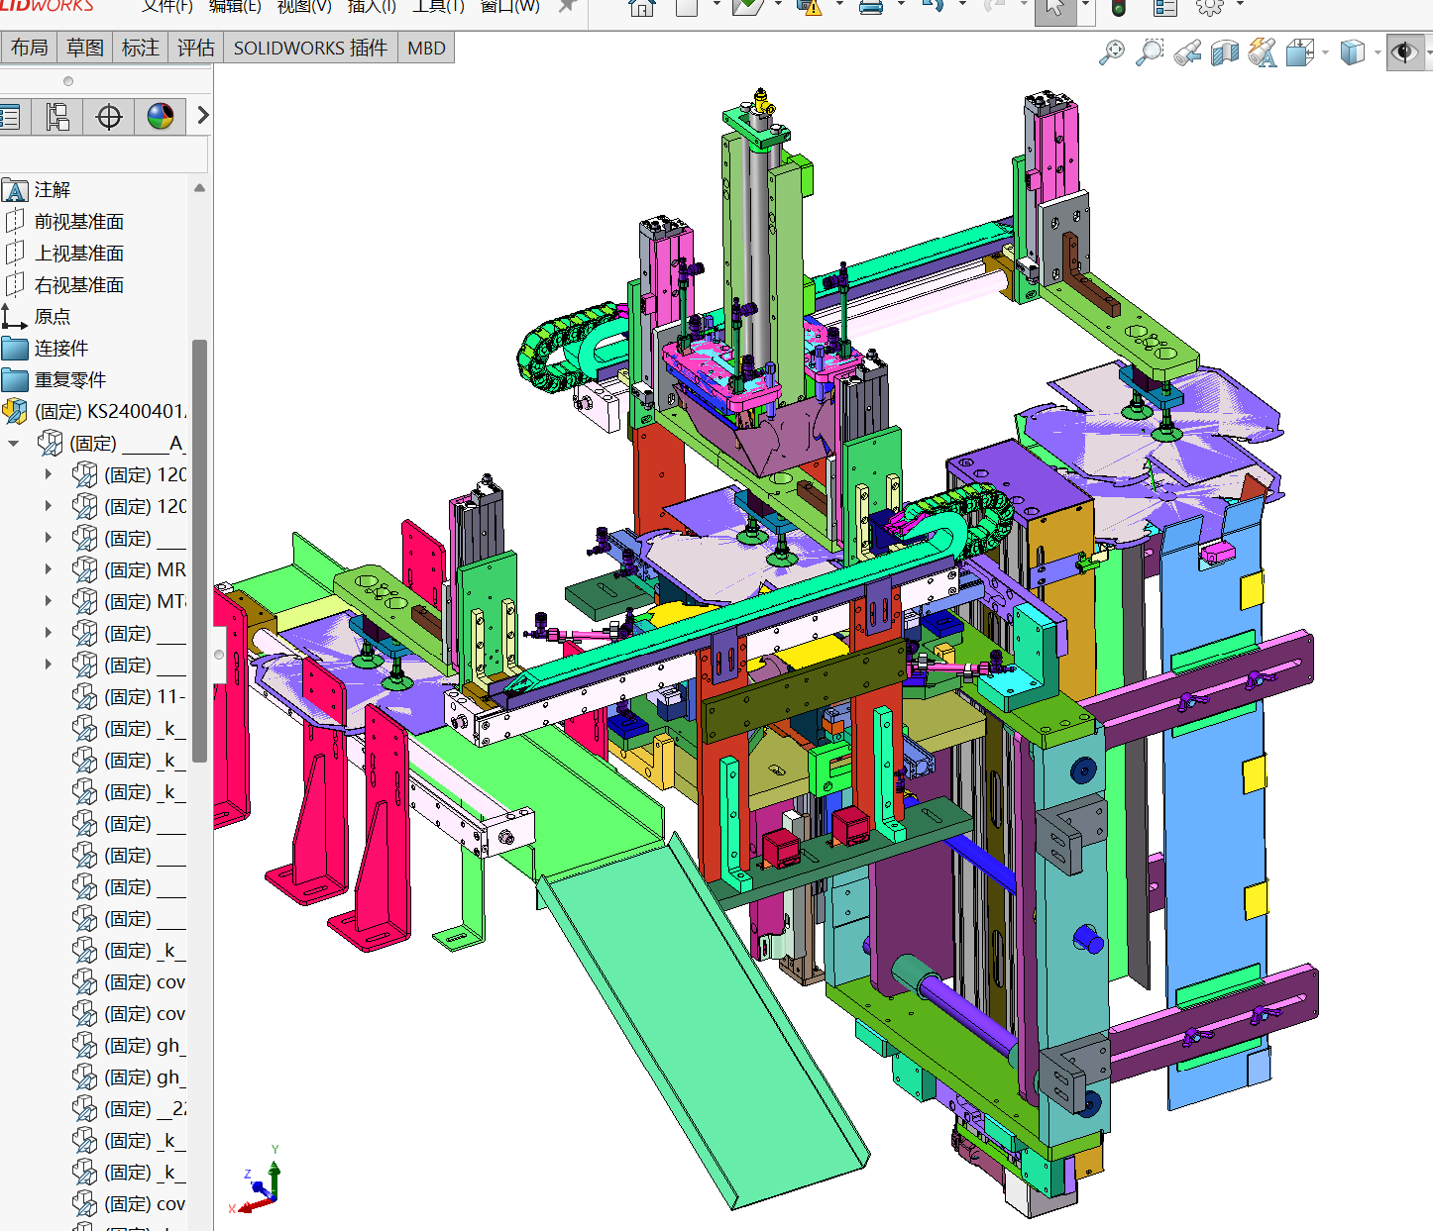Click the Dynamic Annotation Views icon
This screenshot has width=1433, height=1231.
click(x=1263, y=51)
